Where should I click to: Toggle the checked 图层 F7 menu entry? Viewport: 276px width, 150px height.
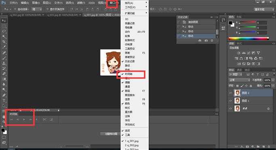135,91
